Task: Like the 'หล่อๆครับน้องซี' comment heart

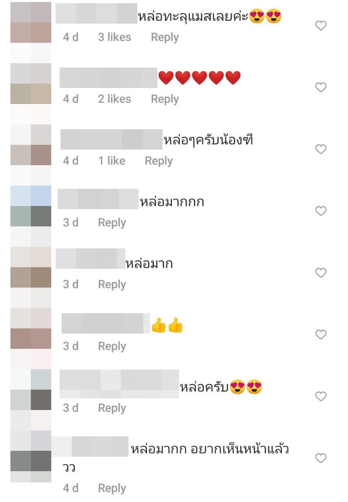Action: tap(321, 150)
